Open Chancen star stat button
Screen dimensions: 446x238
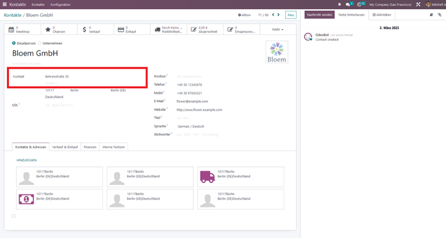(59, 30)
